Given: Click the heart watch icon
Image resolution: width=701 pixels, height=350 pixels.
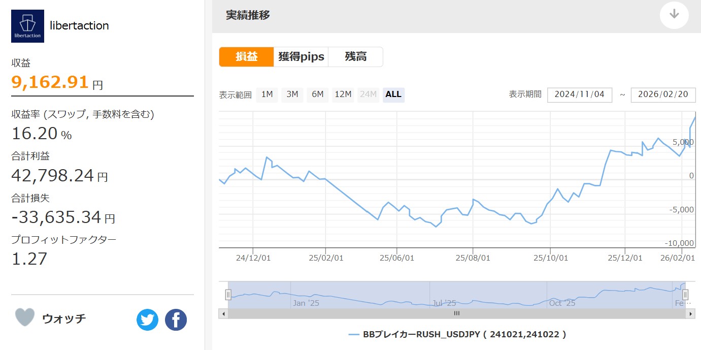Looking at the screenshot, I should [x=25, y=317].
